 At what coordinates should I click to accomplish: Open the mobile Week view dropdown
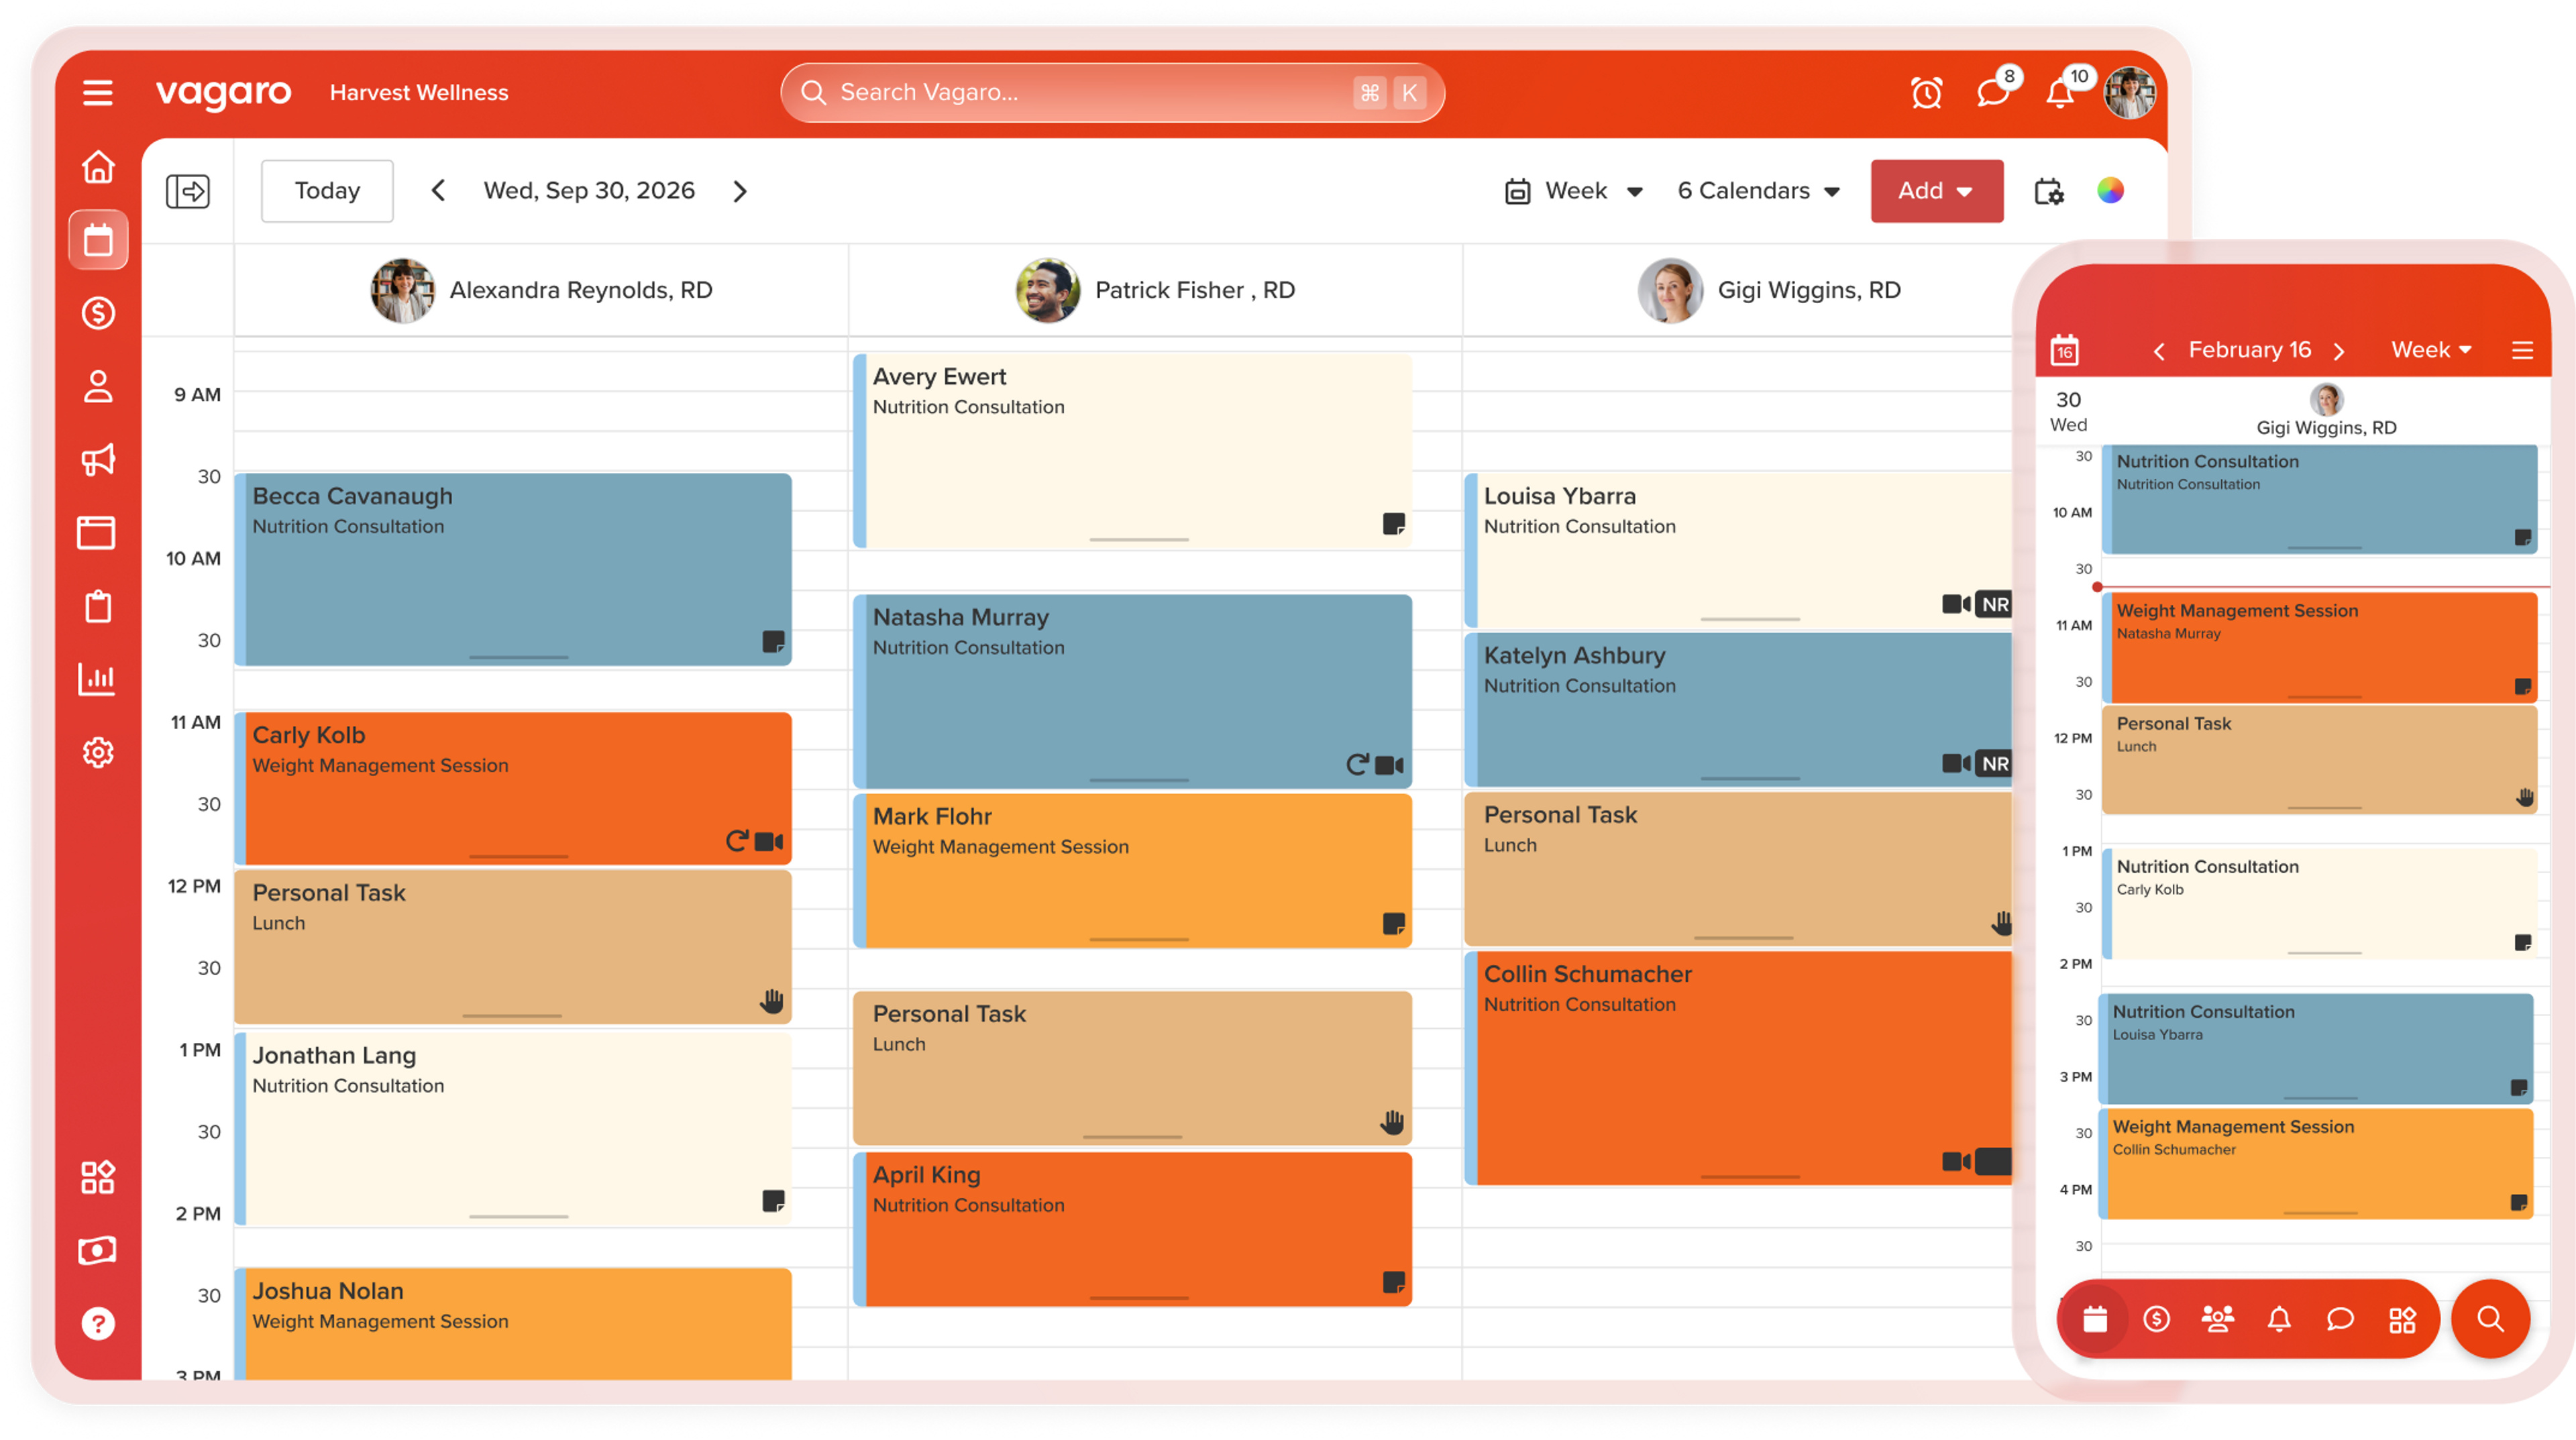2431,350
